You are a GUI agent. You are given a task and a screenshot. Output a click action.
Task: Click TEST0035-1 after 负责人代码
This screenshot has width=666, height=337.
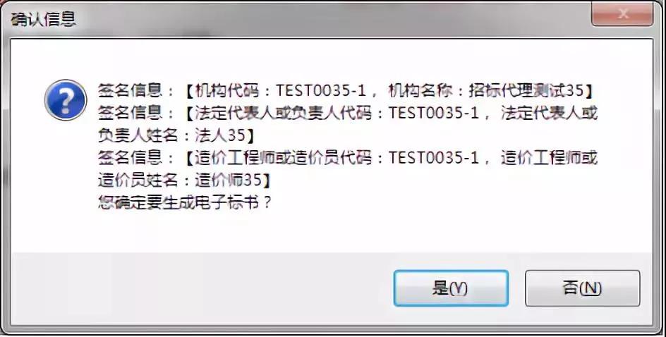click(434, 113)
